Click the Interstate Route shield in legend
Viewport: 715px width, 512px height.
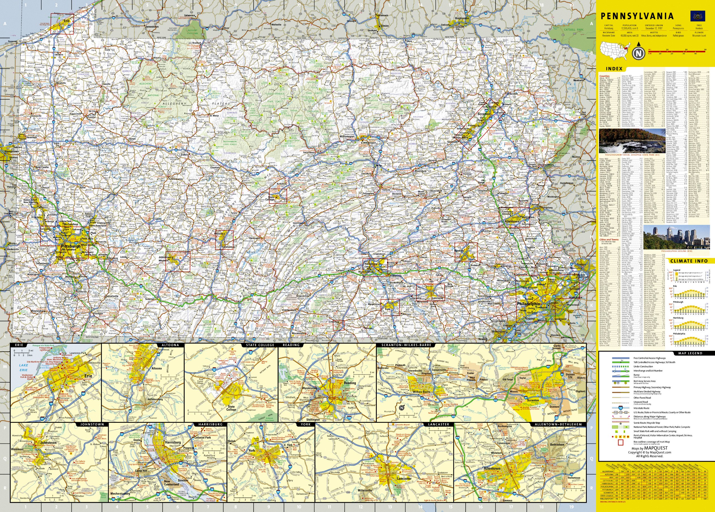click(x=621, y=407)
